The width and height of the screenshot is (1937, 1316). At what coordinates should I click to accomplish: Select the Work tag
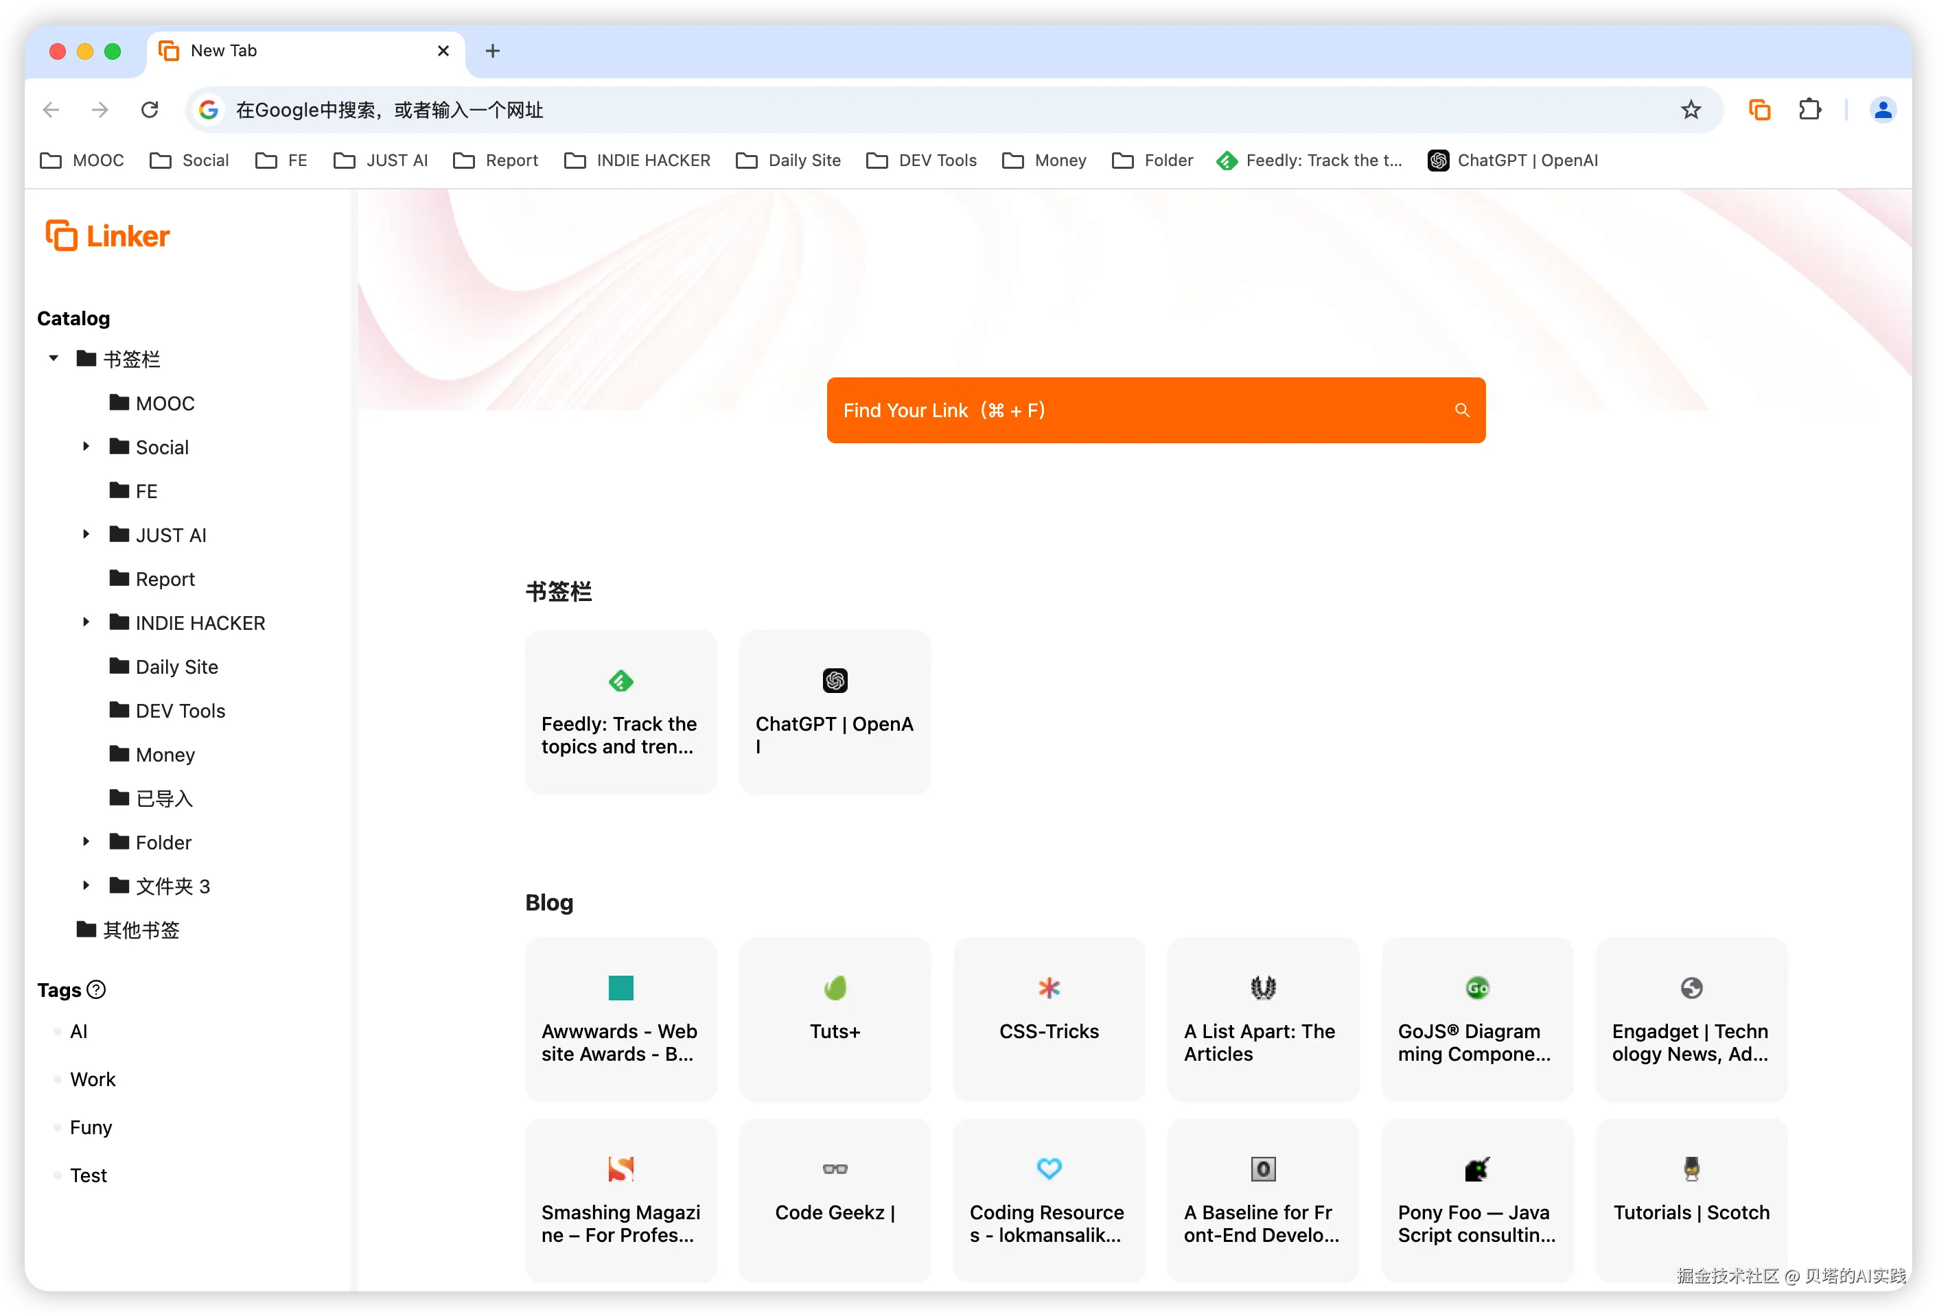point(93,1079)
